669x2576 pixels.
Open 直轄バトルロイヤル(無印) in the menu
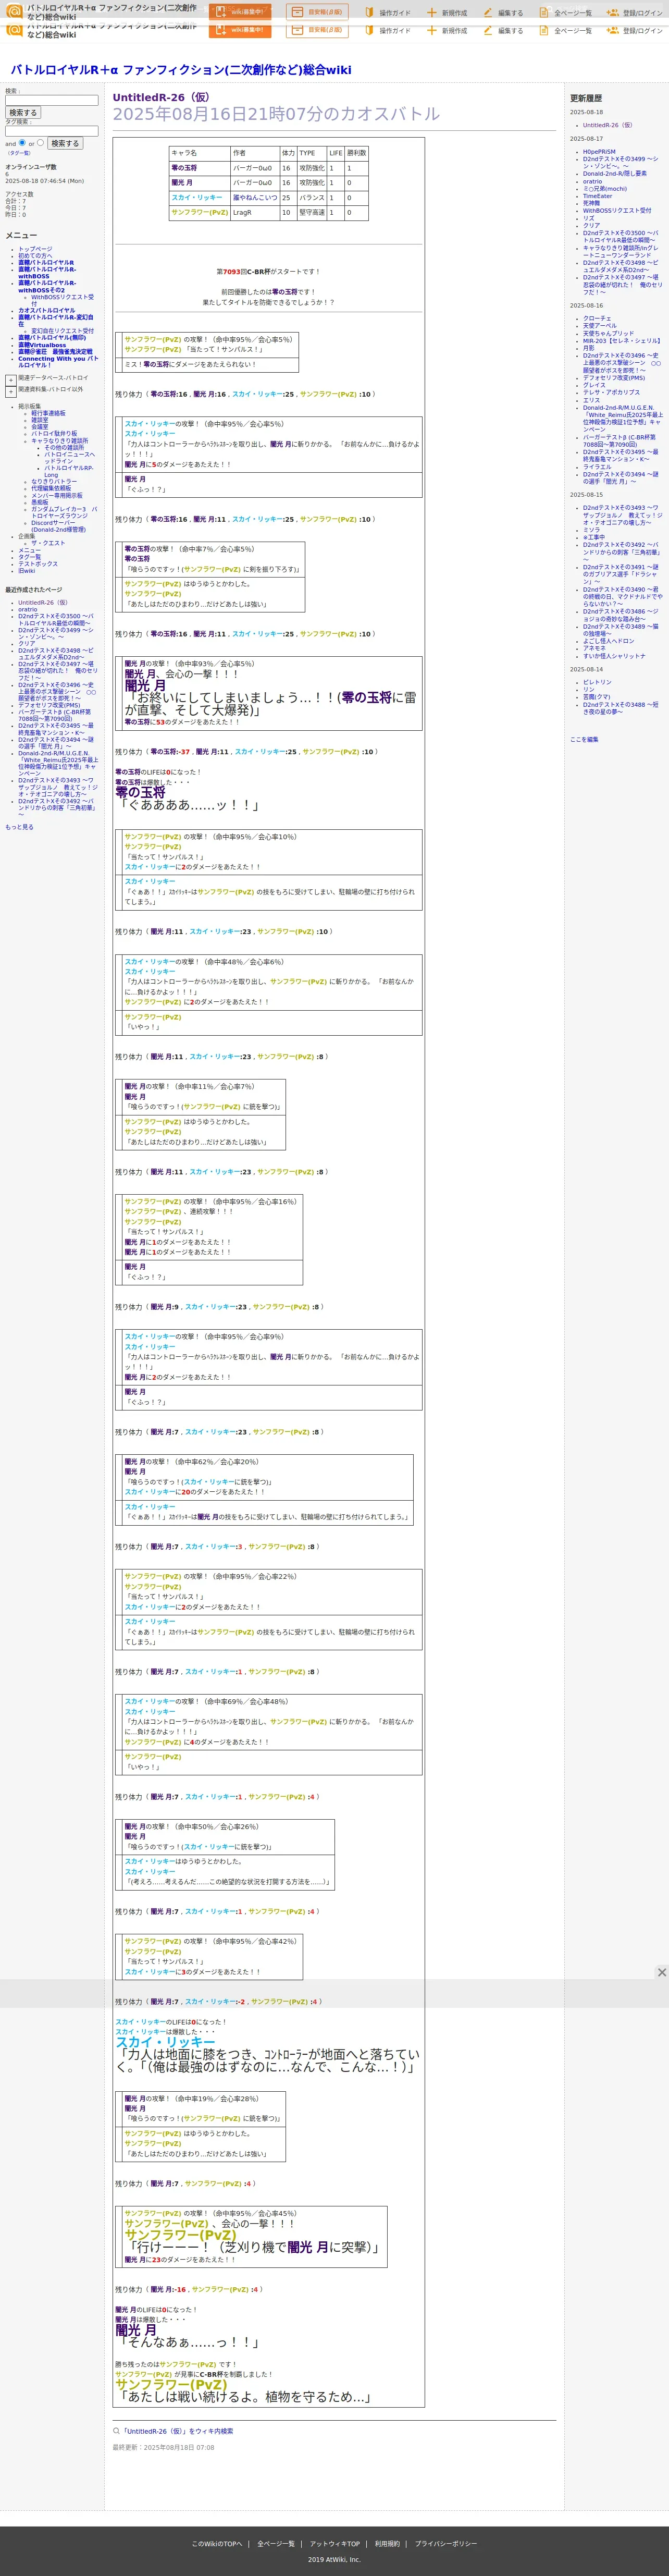click(52, 338)
